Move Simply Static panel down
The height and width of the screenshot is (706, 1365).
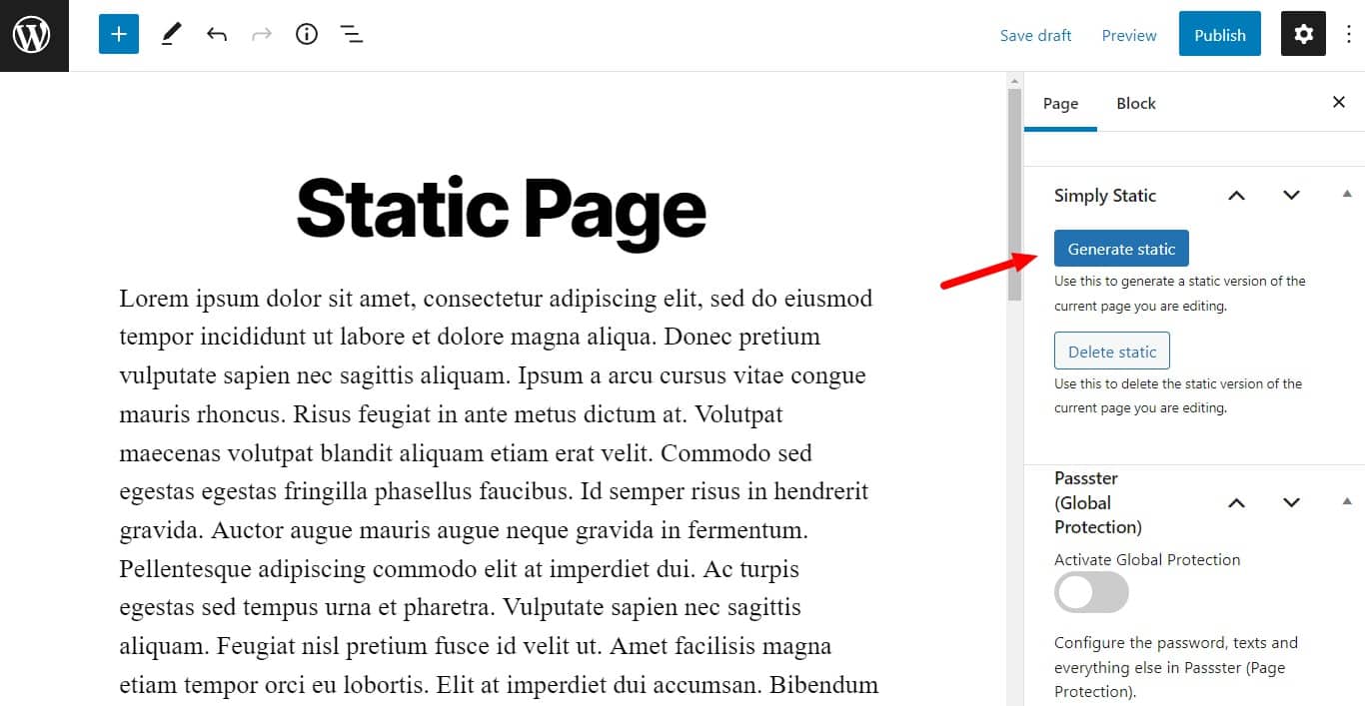tap(1291, 196)
